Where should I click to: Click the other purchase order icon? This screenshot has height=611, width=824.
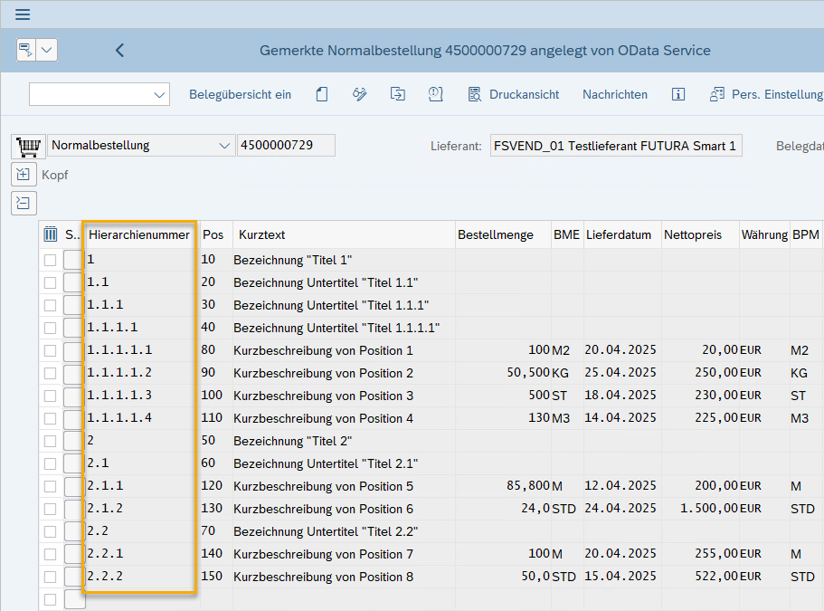click(397, 94)
